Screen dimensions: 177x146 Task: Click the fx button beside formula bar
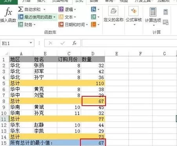click(75, 43)
